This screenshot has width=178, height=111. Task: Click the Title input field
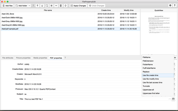click(96, 99)
